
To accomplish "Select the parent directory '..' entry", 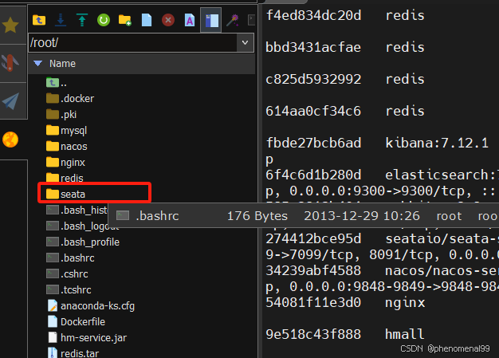I will 57,83.
